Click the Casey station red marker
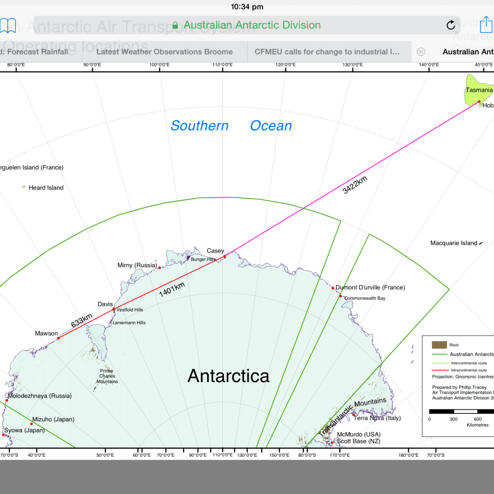The width and height of the screenshot is (494, 494). [225, 257]
